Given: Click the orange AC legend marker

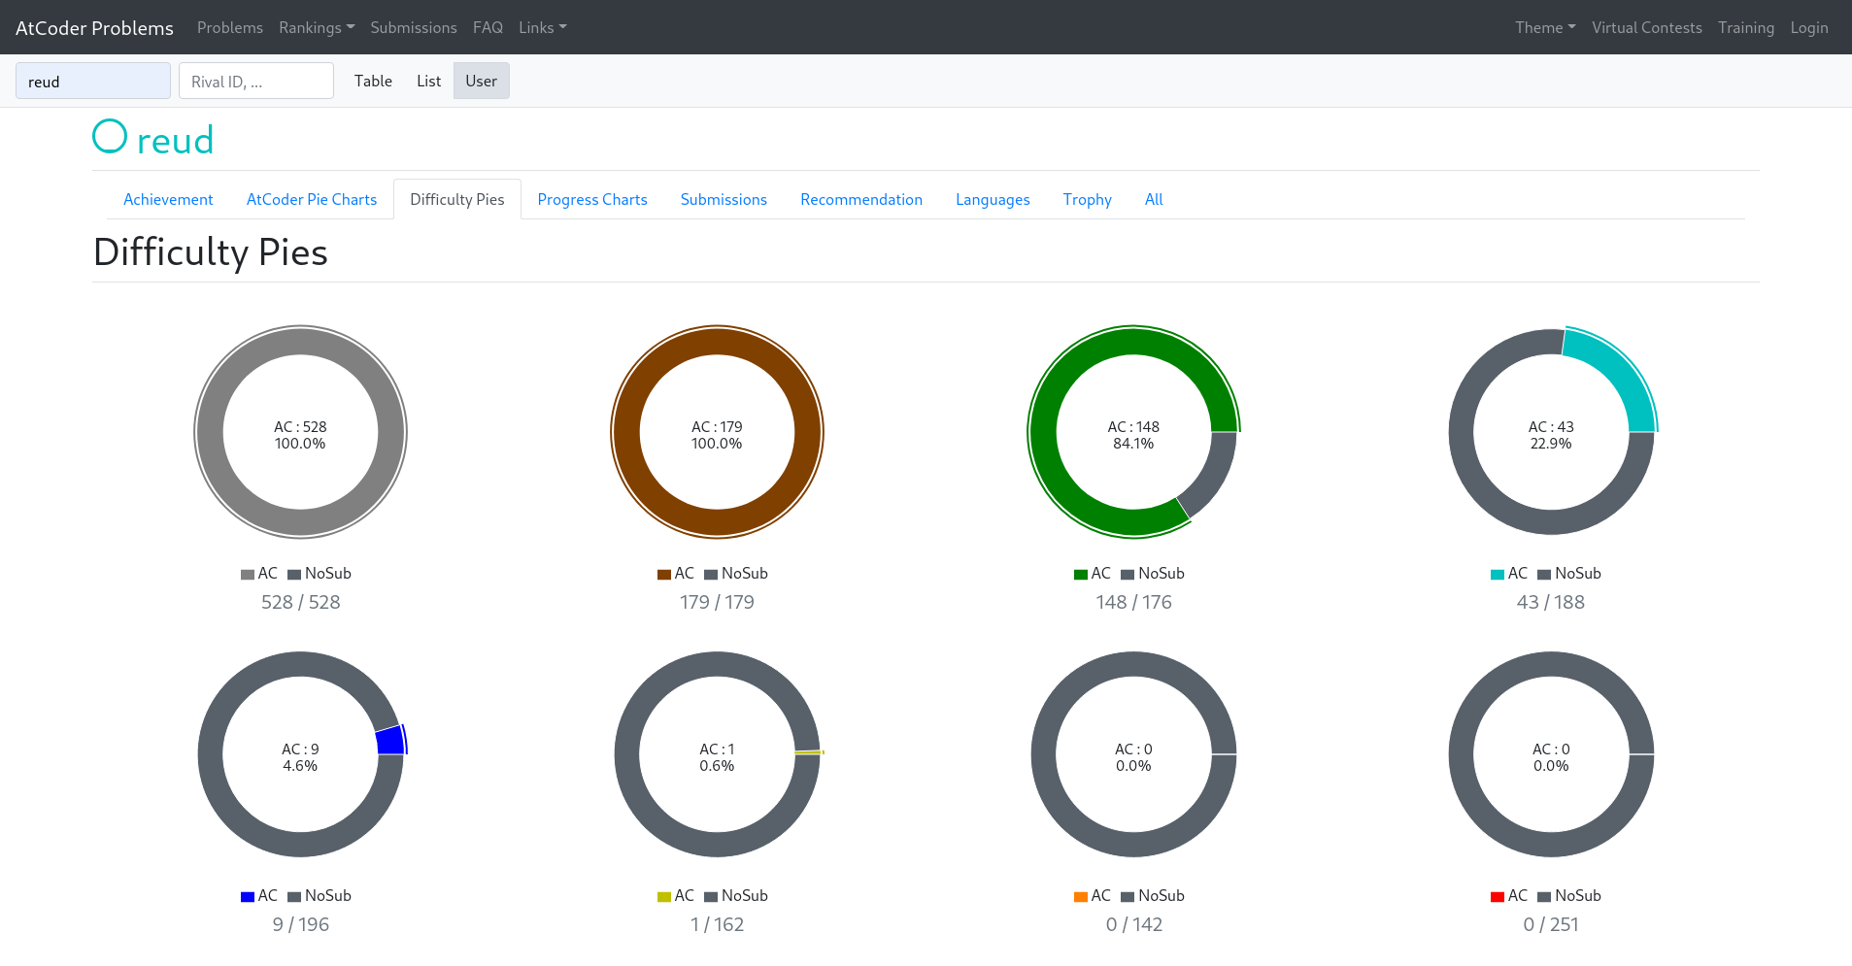Looking at the screenshot, I should [1081, 896].
